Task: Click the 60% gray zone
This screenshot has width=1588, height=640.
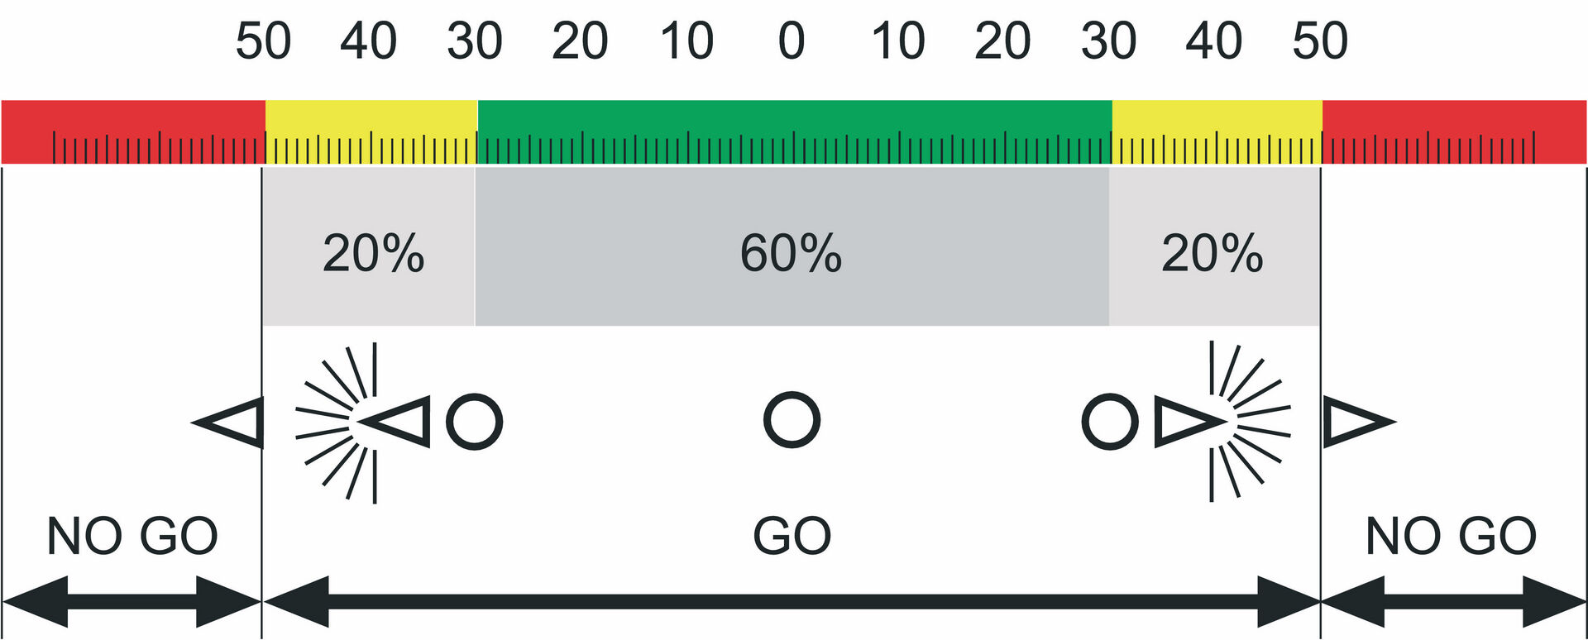Action: 792,246
